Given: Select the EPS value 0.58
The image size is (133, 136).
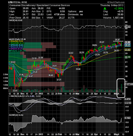Looking at the screenshot, I should (63, 12).
